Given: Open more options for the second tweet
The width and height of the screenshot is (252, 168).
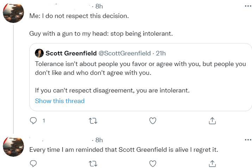Looking at the screenshot, I should (248, 140).
